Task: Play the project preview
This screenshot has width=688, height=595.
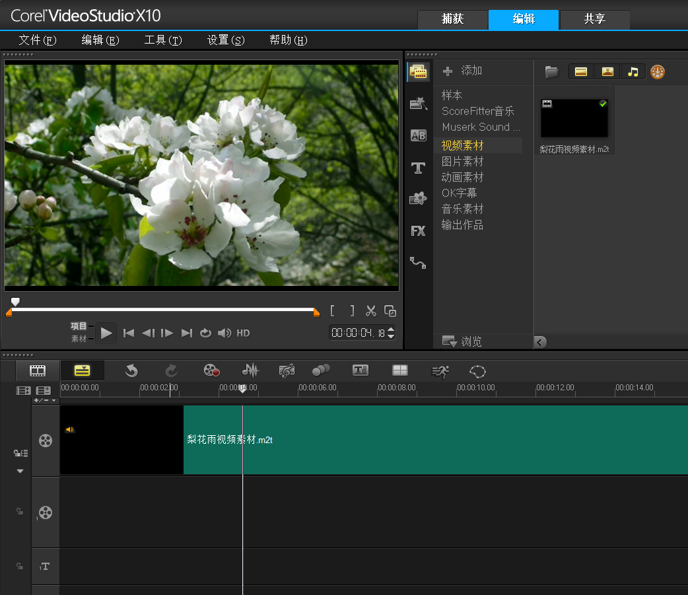Action: click(x=106, y=333)
